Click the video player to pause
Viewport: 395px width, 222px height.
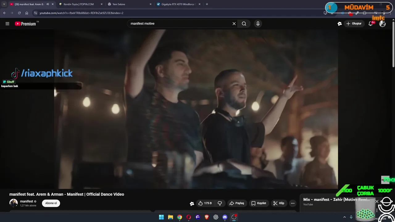click(x=196, y=109)
